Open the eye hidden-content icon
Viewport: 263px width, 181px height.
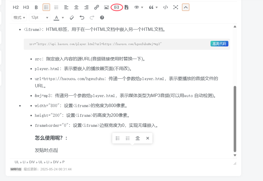point(137,7)
